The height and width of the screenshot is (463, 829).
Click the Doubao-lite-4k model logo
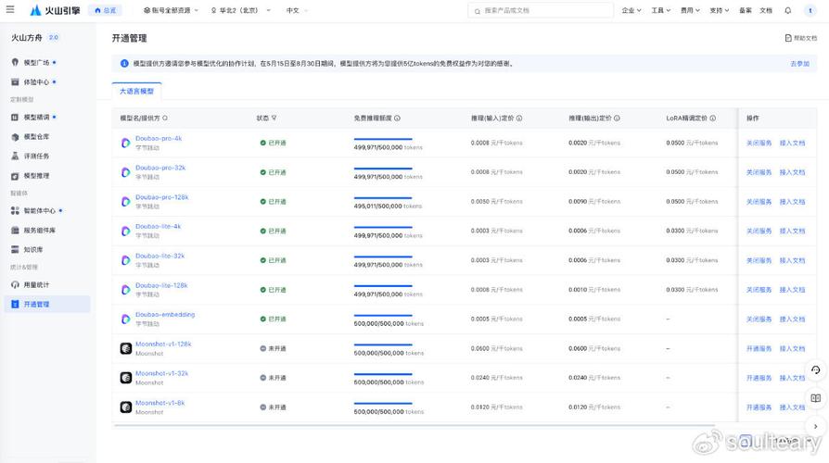[126, 231]
